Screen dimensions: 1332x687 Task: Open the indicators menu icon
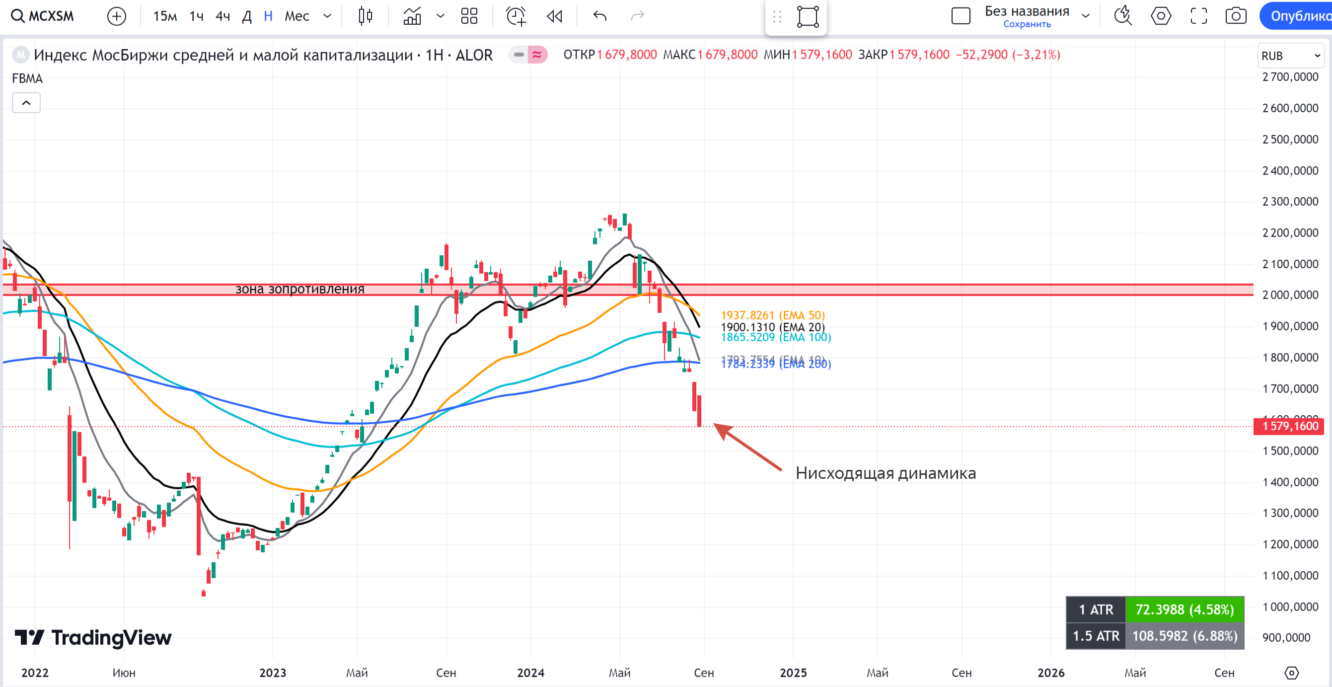click(x=412, y=16)
